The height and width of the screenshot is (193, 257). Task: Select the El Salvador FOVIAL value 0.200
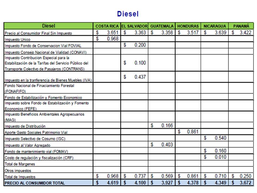tap(140, 45)
